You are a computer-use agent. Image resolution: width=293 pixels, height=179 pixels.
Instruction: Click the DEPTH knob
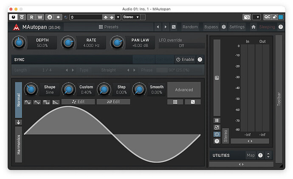coord(19,43)
